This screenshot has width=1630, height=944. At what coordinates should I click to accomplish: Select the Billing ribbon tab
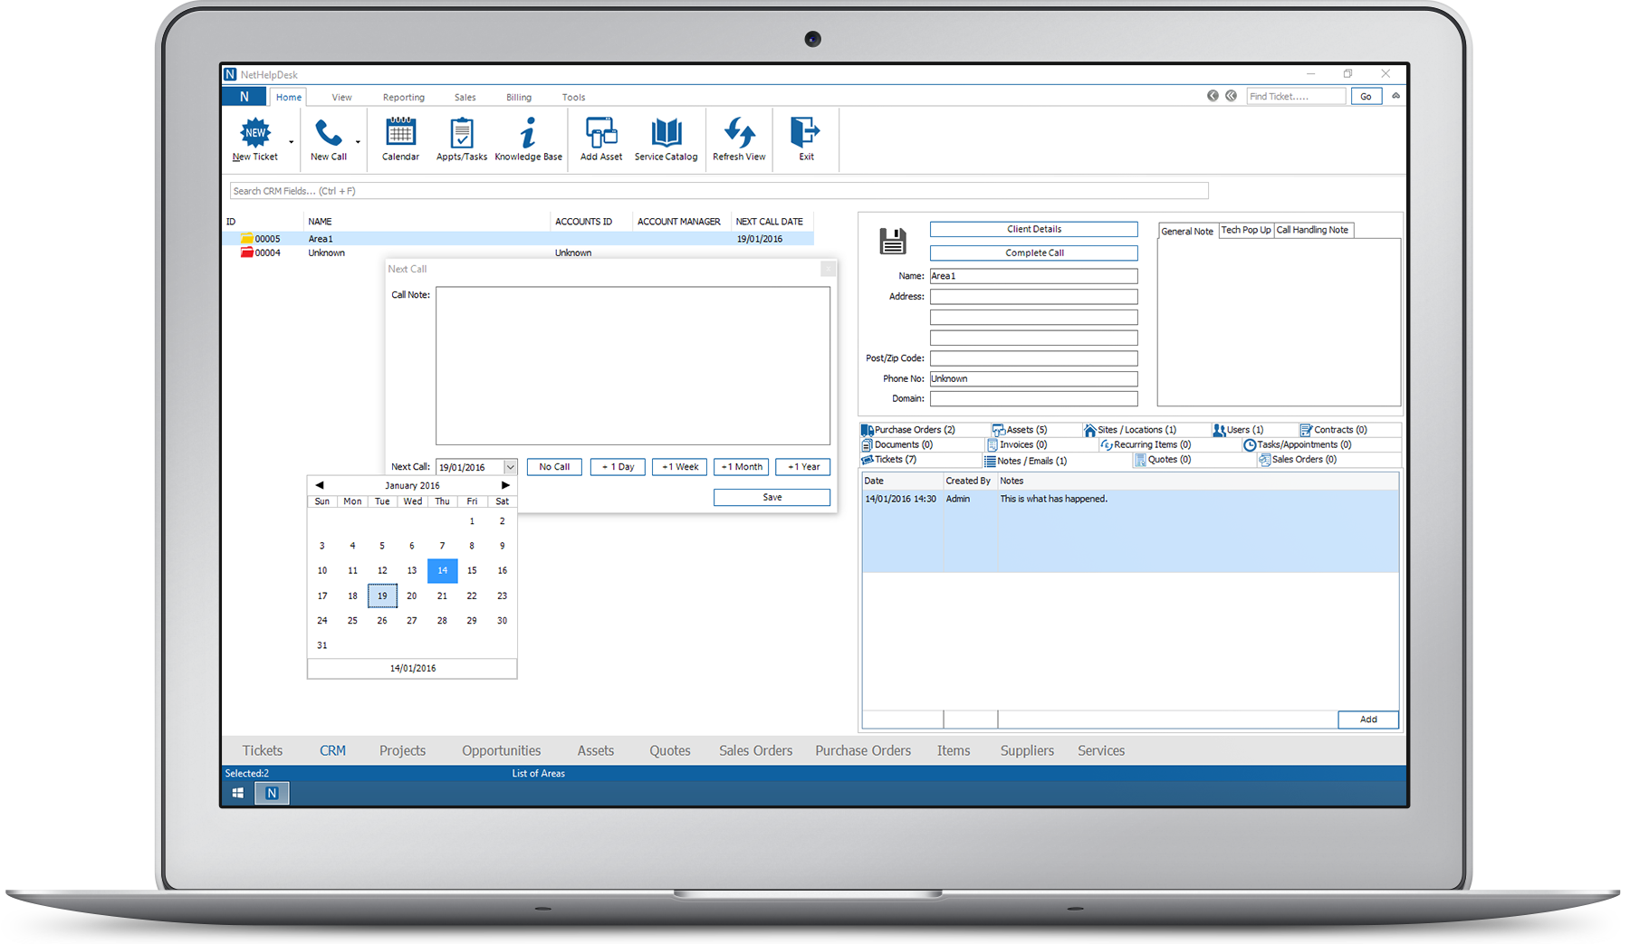[519, 97]
